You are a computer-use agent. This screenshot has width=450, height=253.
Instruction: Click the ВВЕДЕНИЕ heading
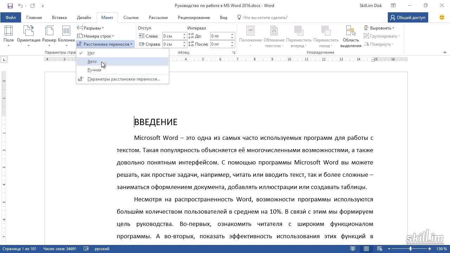(x=156, y=122)
